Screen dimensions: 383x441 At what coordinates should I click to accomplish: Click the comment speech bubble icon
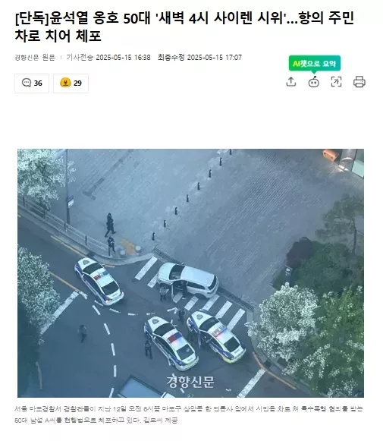[x=27, y=83]
